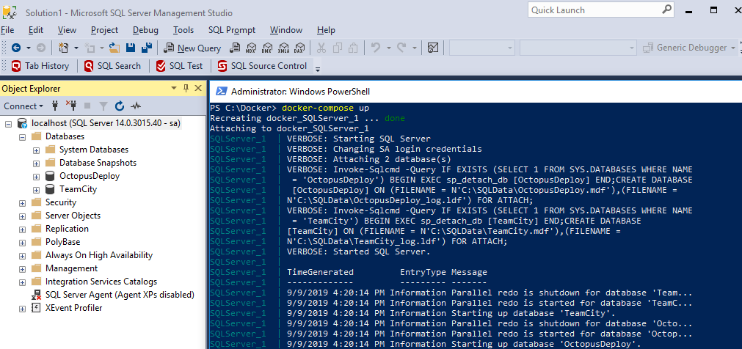Click the Open File folder icon

click(114, 48)
